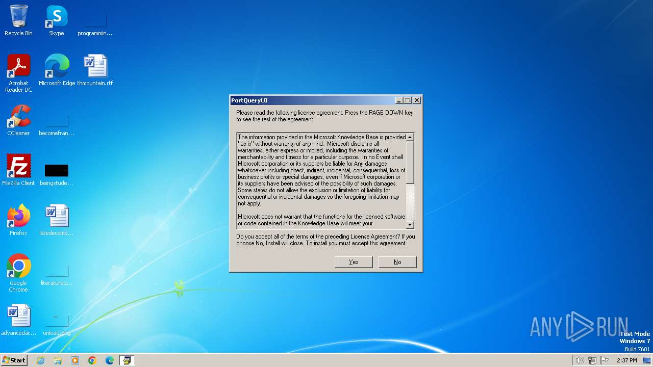Open the volume control in system tray
The image size is (653, 367).
click(580, 360)
